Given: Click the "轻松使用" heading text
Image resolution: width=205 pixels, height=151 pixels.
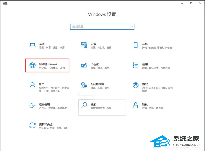Looking at the screenshot, I should 44,104.
